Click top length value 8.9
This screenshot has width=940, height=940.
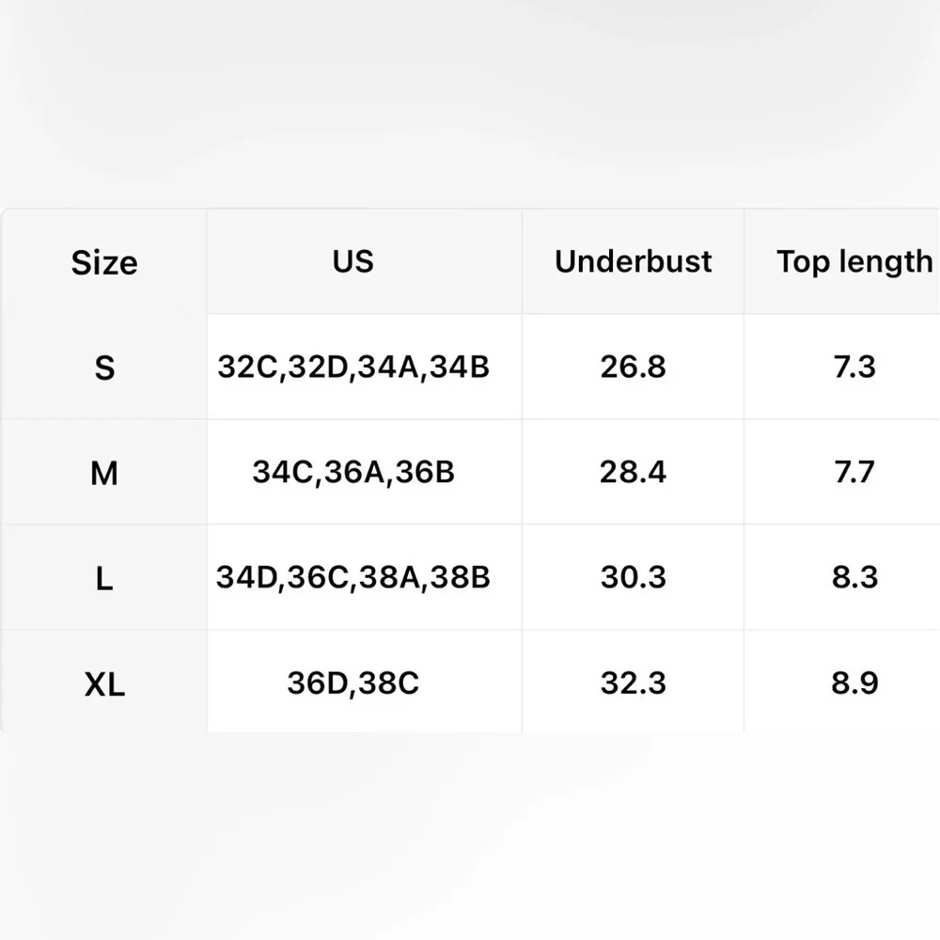pos(854,683)
